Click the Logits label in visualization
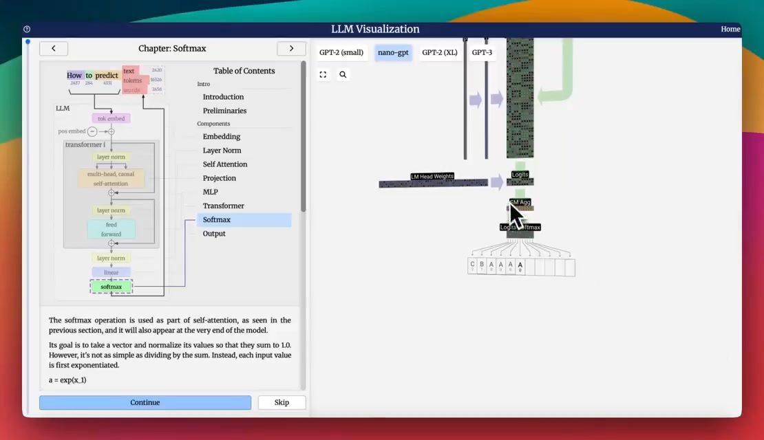 coord(520,175)
